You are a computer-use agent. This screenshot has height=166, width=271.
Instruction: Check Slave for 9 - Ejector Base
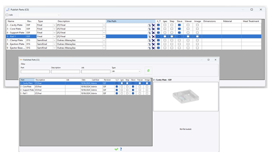(179, 48)
